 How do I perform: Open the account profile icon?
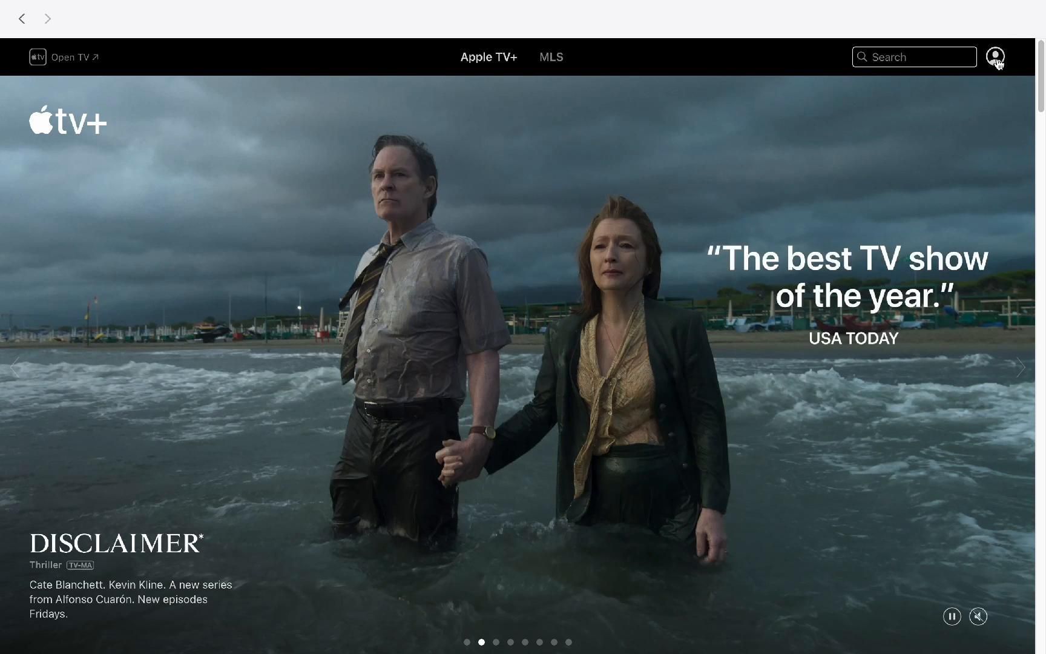[995, 57]
